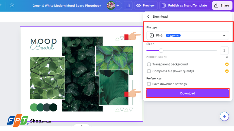
Task: Select the leafy branch photo on the left
Action: click(x=47, y=78)
